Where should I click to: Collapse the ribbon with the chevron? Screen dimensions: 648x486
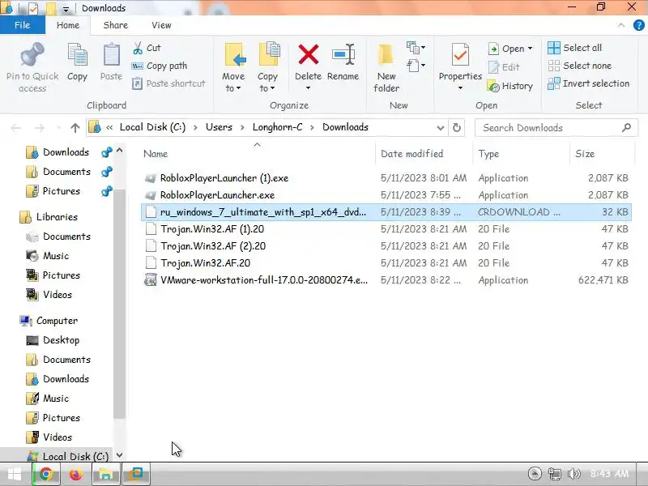(621, 25)
